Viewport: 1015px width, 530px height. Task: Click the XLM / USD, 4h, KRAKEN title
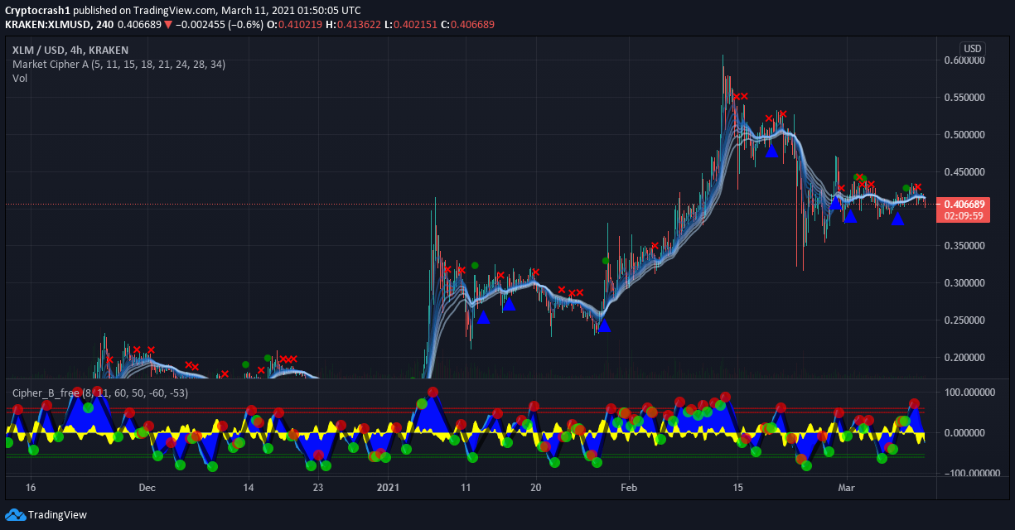click(70, 50)
